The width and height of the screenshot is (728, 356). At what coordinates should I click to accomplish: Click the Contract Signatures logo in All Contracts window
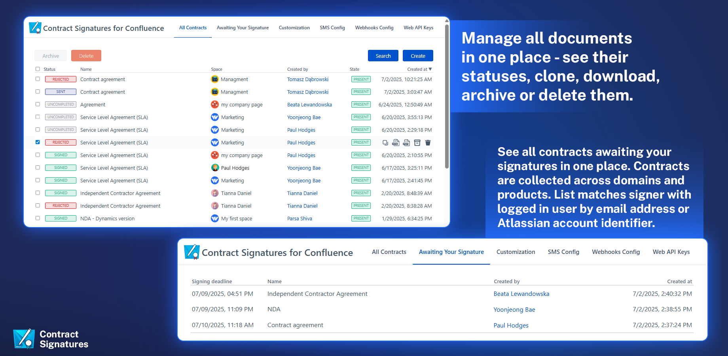pos(35,28)
